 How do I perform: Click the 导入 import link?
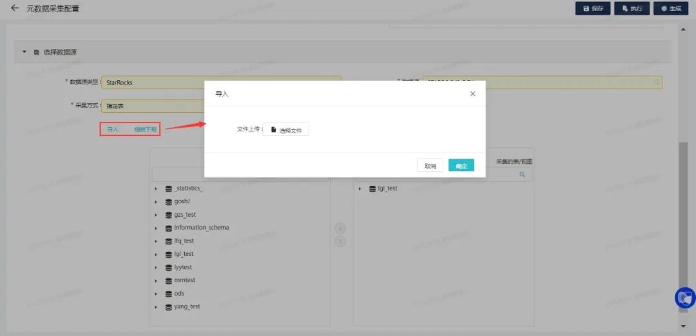pyautogui.click(x=113, y=129)
